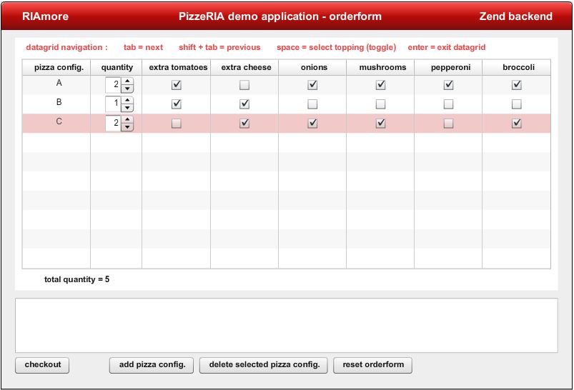Screen dimensions: 574x390
Task: Check broccoli for pizza B
Action: tap(517, 104)
